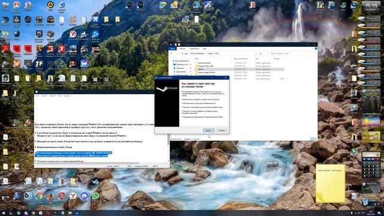
Task: Open the Firefox desktop shortcut
Action: point(50,196)
